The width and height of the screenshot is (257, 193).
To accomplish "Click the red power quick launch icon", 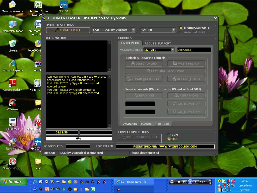I will click(46, 189).
